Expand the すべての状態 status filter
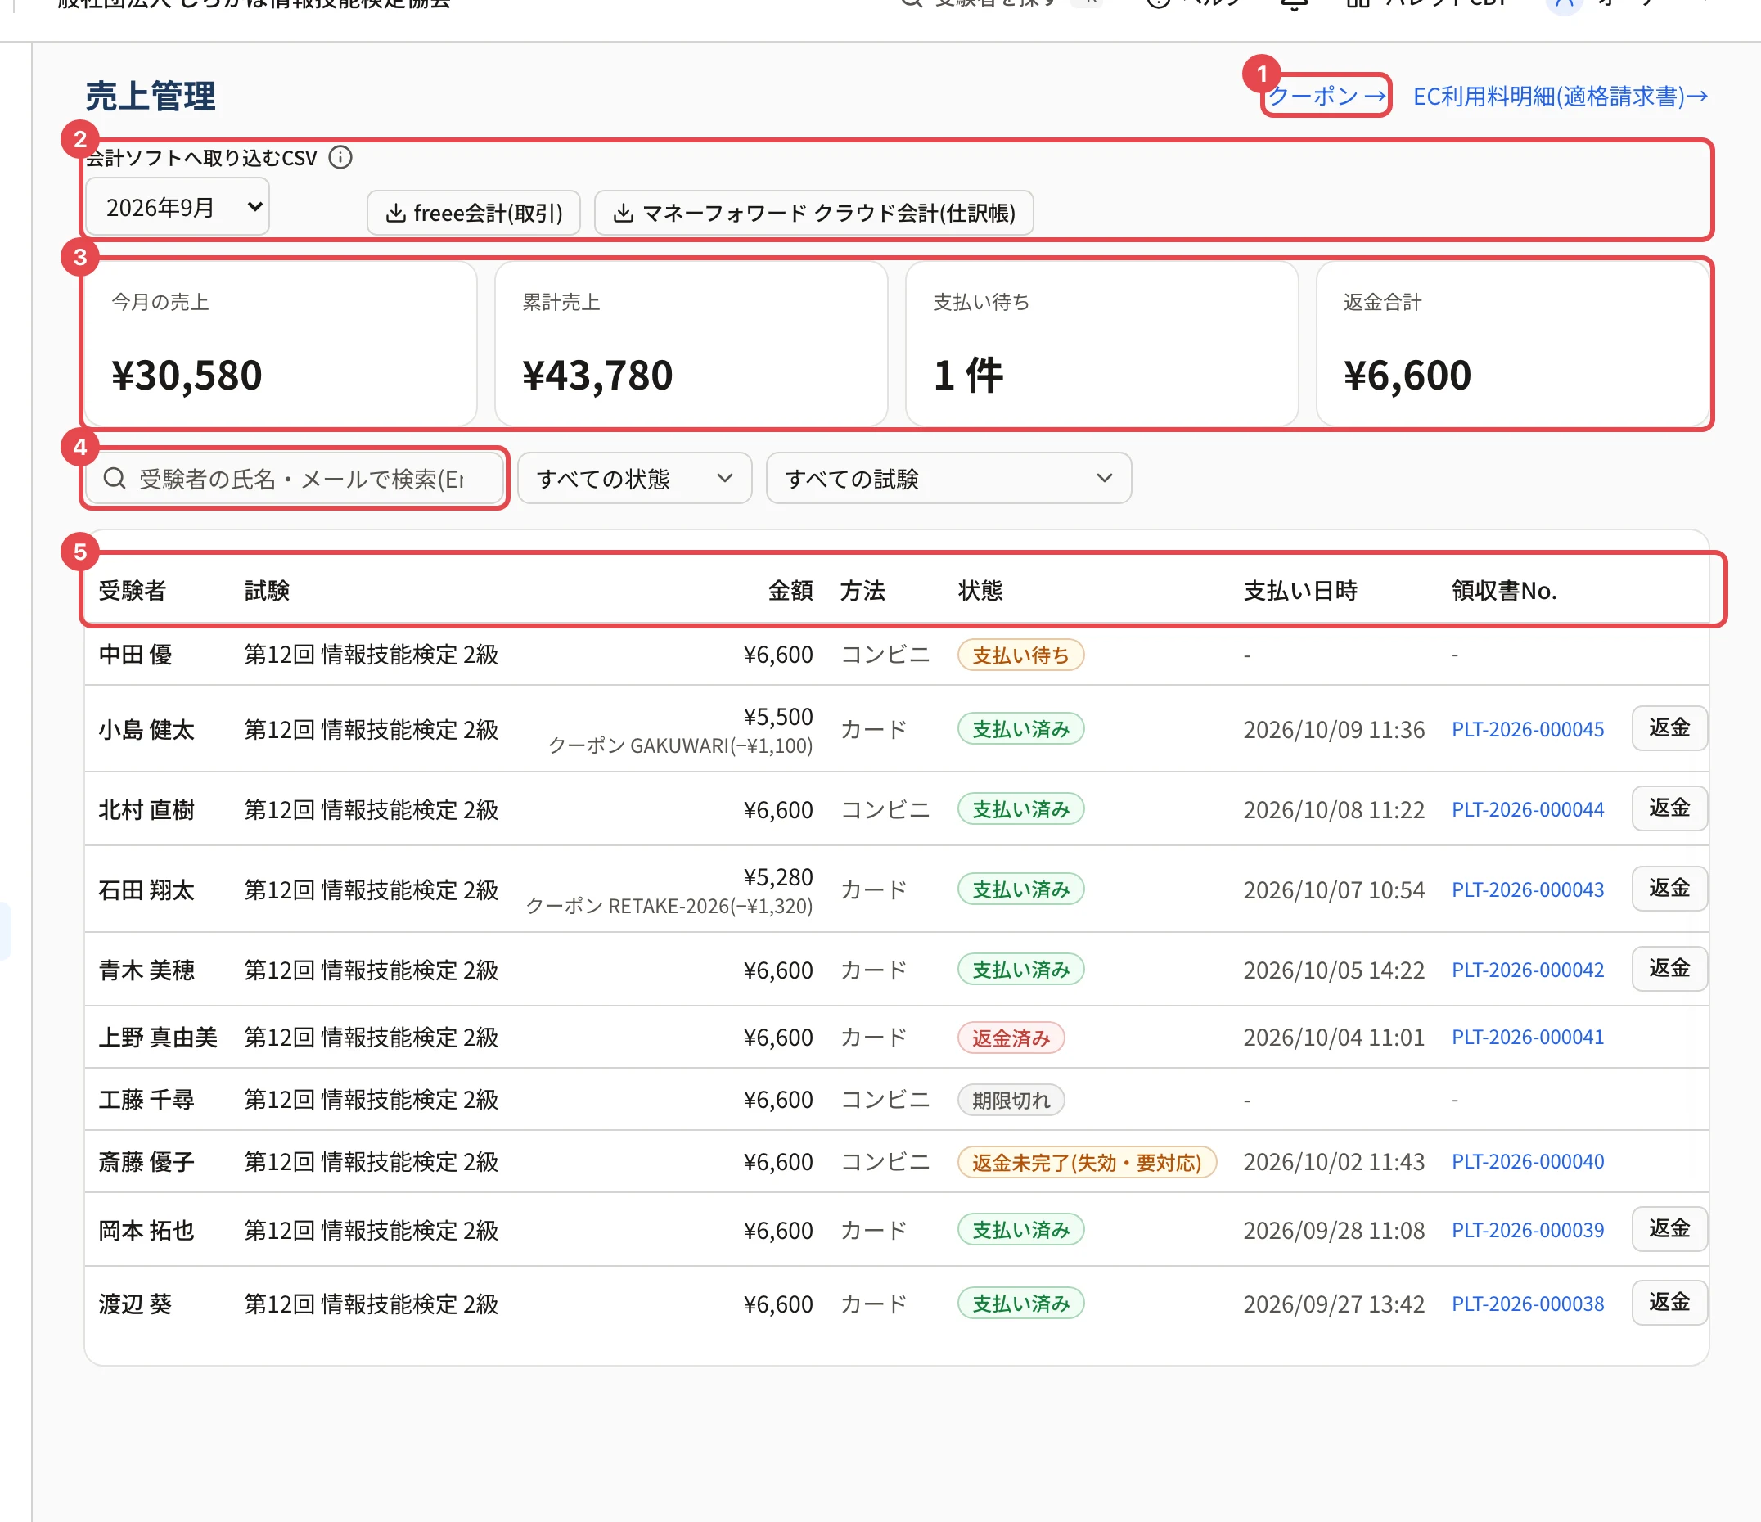Screen dimensions: 1761x1522 (634, 479)
